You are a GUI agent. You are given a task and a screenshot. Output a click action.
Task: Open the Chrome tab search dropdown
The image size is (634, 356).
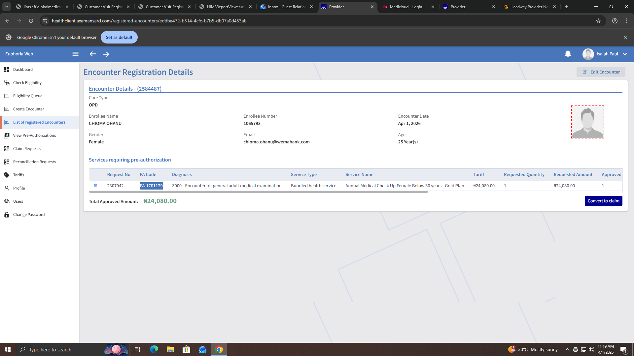6,7
